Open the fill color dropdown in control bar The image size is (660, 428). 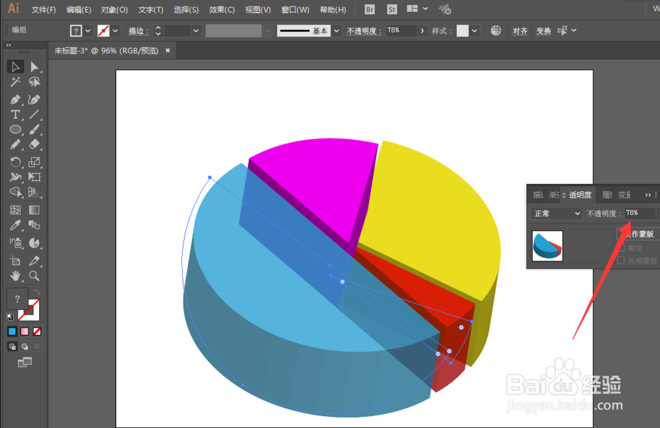click(x=88, y=31)
